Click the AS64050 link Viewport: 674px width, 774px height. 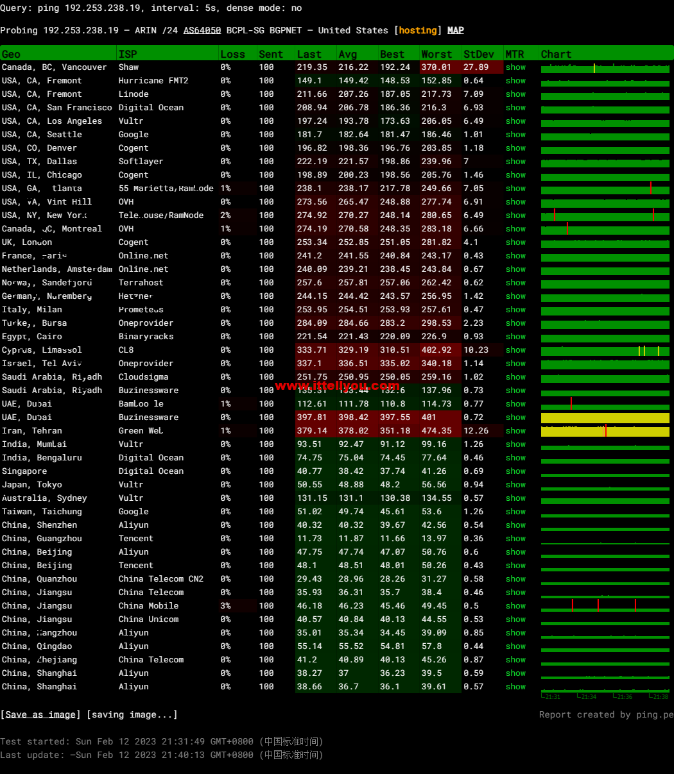(x=202, y=30)
